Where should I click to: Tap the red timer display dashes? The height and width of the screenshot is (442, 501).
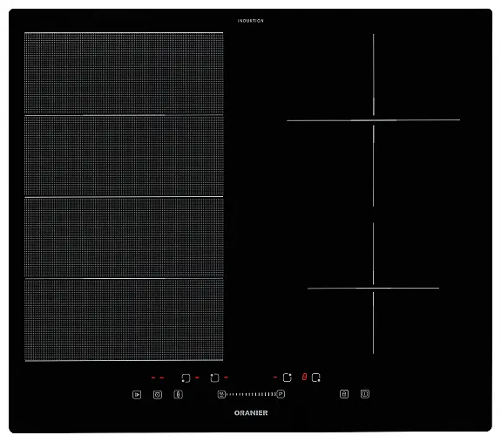coord(158,377)
